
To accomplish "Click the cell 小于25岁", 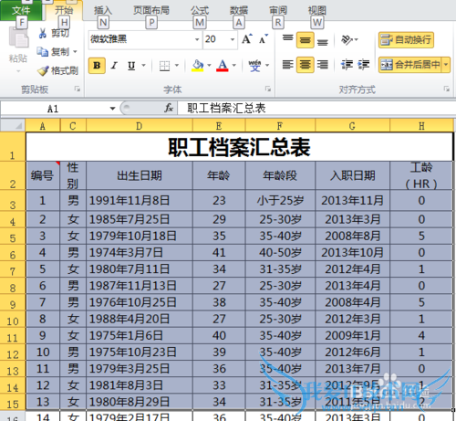I will pyautogui.click(x=280, y=201).
